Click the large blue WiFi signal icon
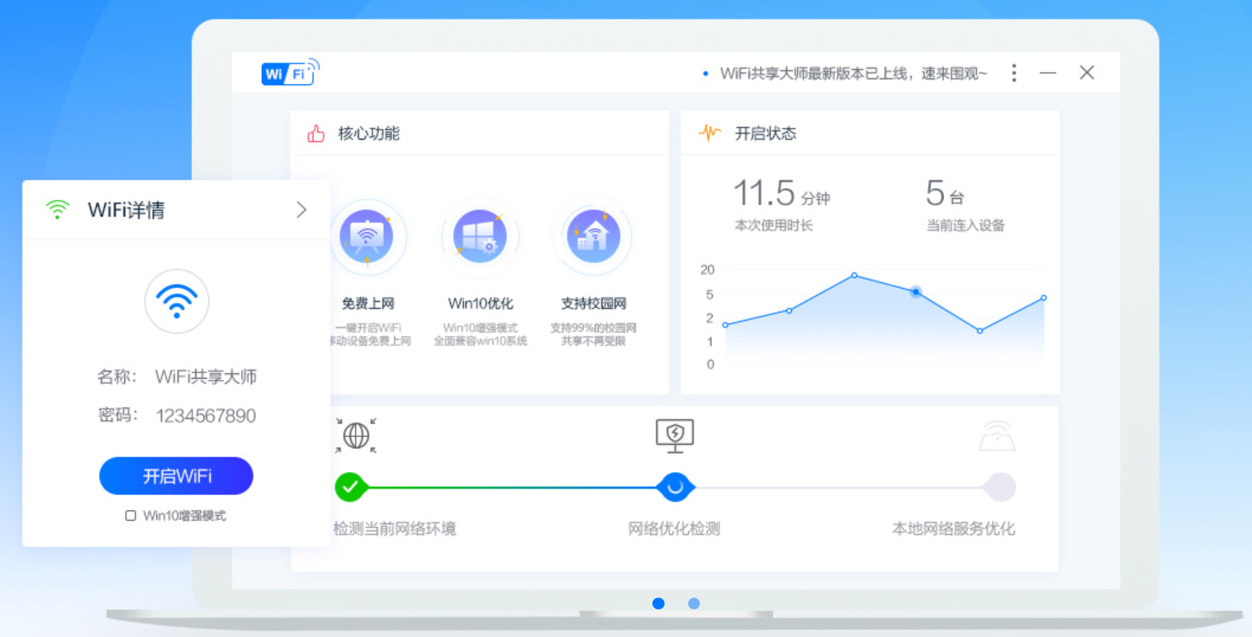This screenshot has height=637, width=1252. pos(177,302)
